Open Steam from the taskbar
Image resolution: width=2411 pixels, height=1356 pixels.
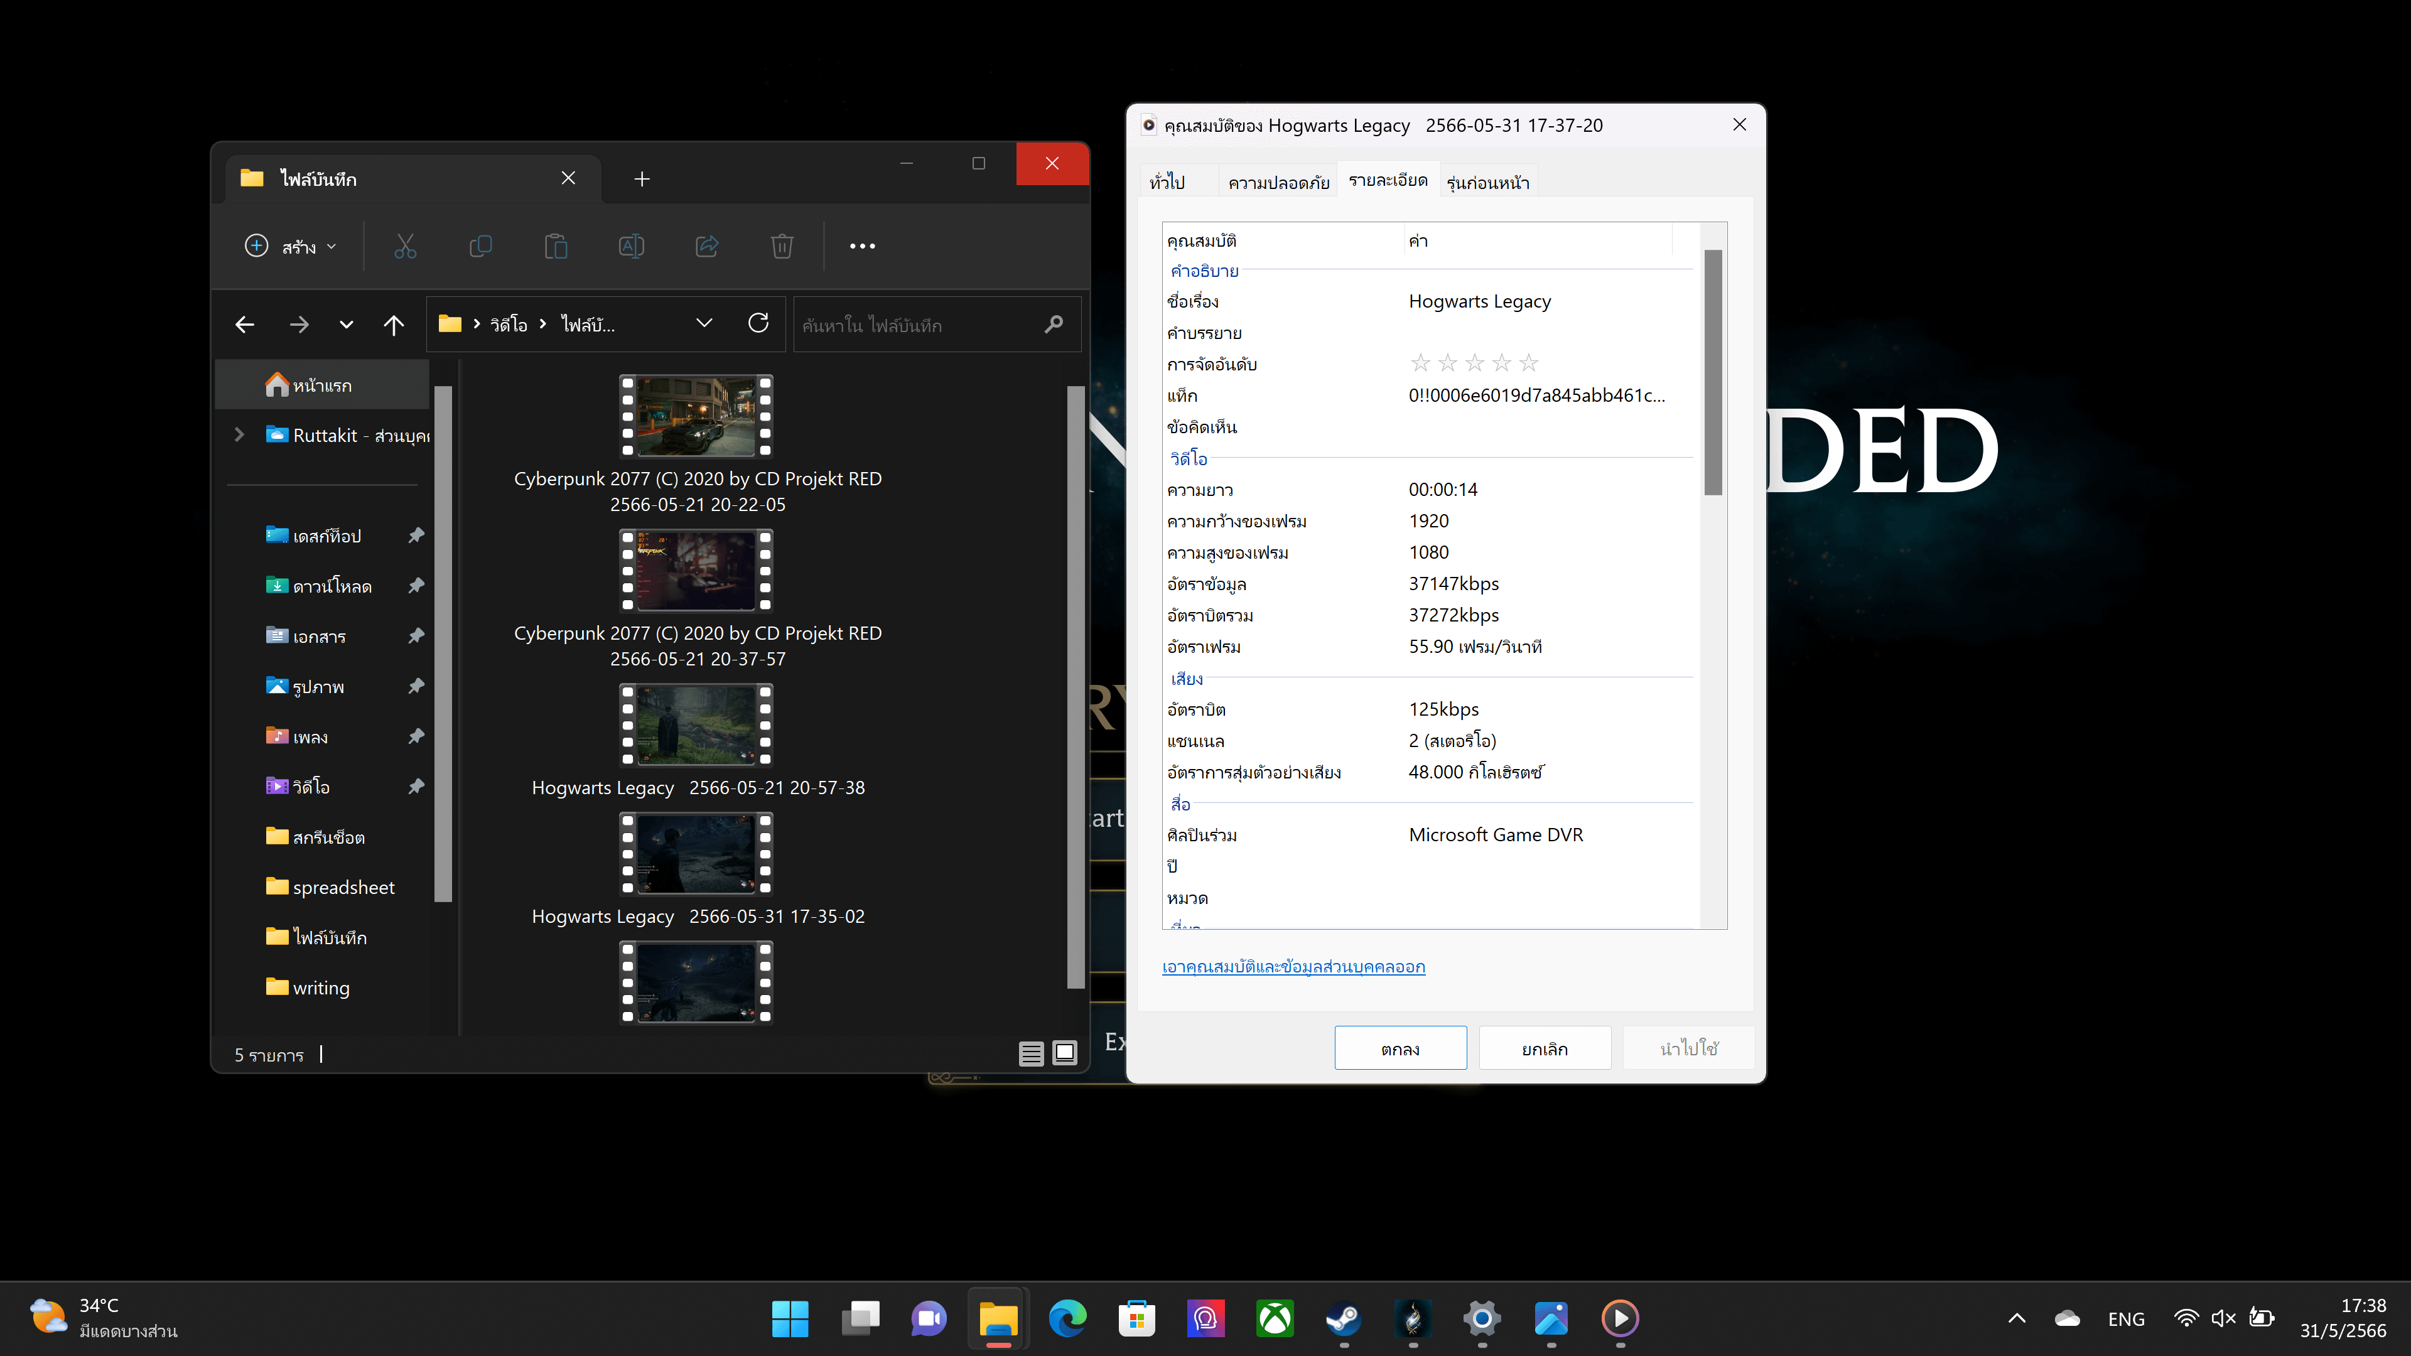click(1343, 1318)
